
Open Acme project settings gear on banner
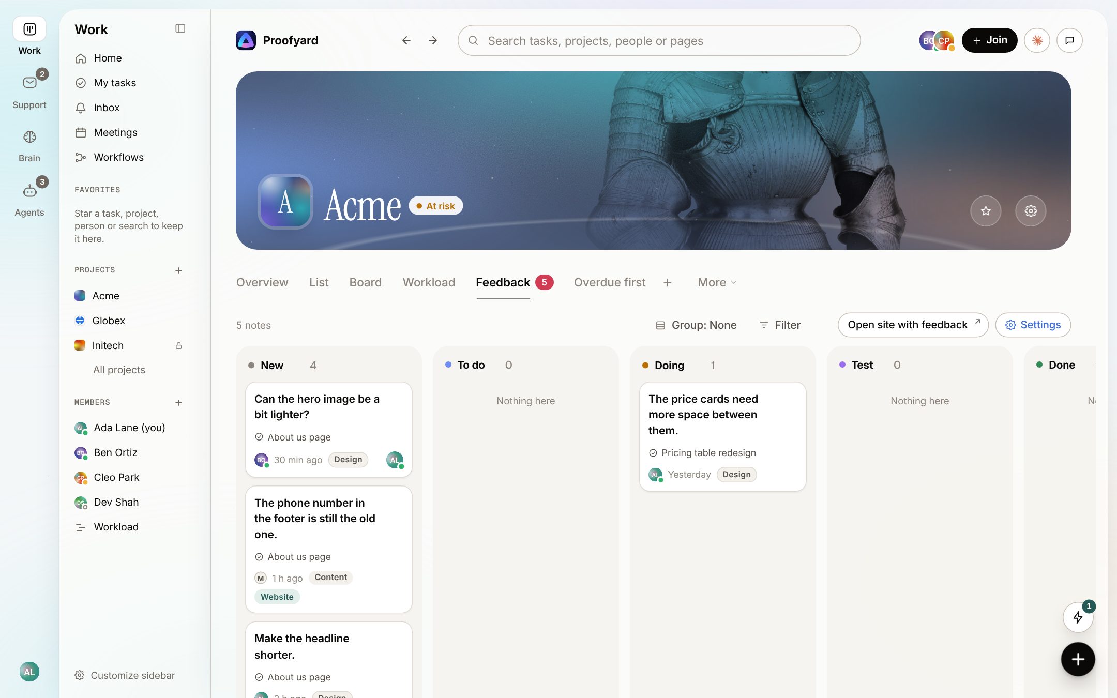(x=1031, y=211)
